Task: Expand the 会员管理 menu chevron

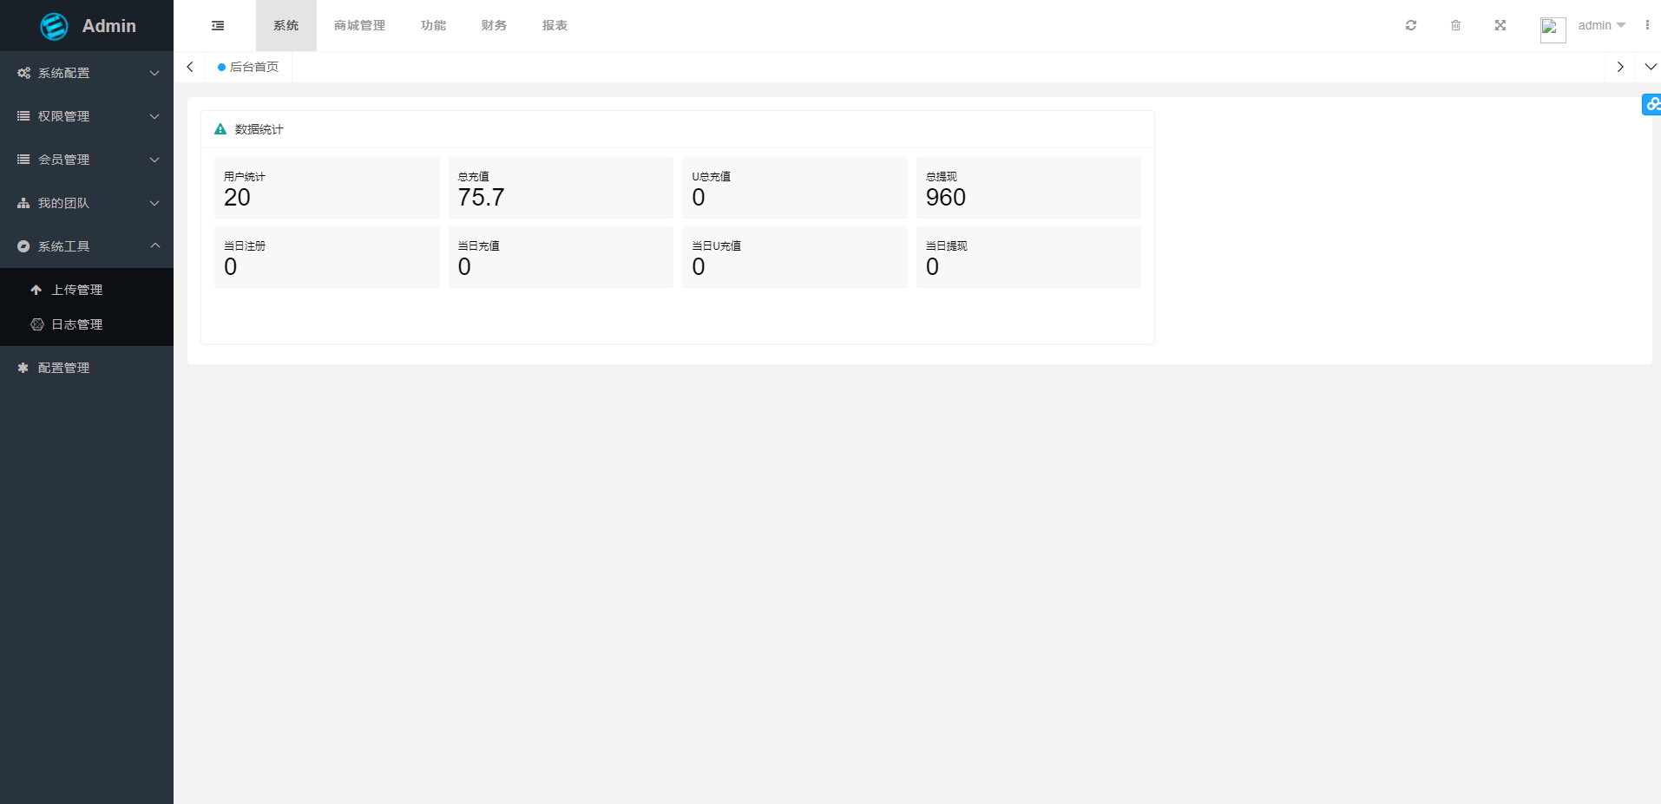Action: (x=154, y=160)
